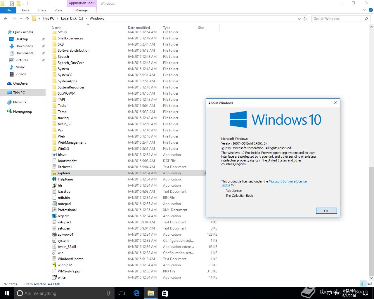Open the File menu
This screenshot has width=374, height=299.
[8, 10]
